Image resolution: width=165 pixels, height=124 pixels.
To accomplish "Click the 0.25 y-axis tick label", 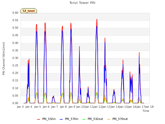I will [15, 65].
